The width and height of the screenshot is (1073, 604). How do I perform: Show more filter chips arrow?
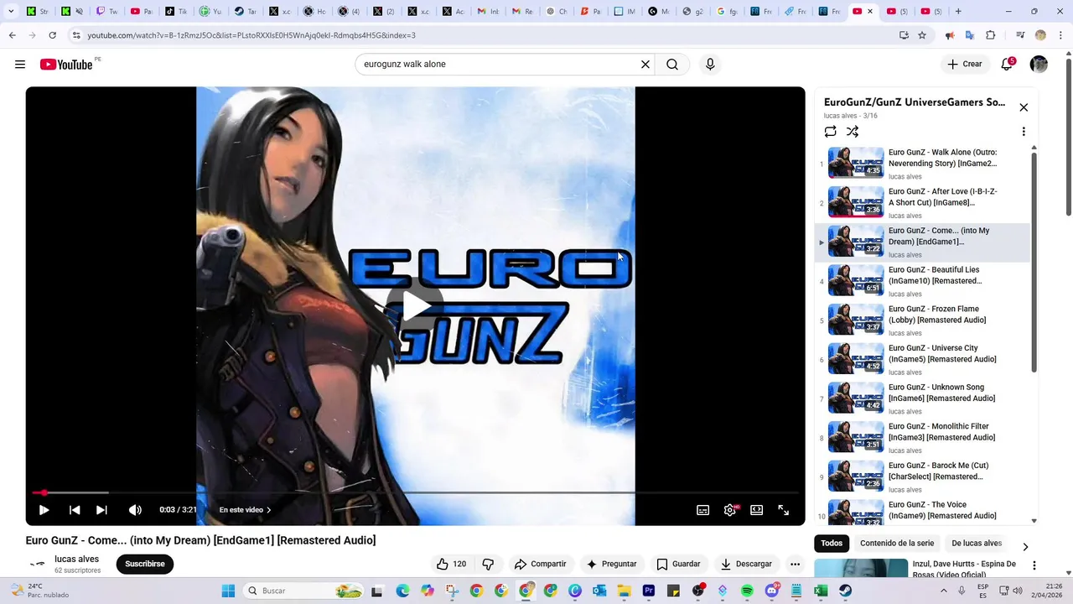tap(1025, 547)
